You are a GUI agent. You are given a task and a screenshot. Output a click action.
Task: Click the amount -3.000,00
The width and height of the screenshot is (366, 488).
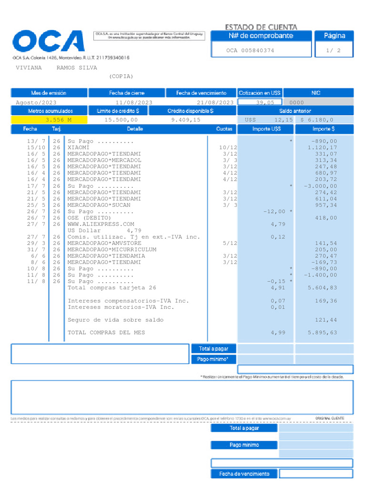[321, 186]
